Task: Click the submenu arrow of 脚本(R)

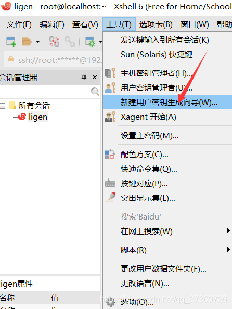Action: point(228,250)
